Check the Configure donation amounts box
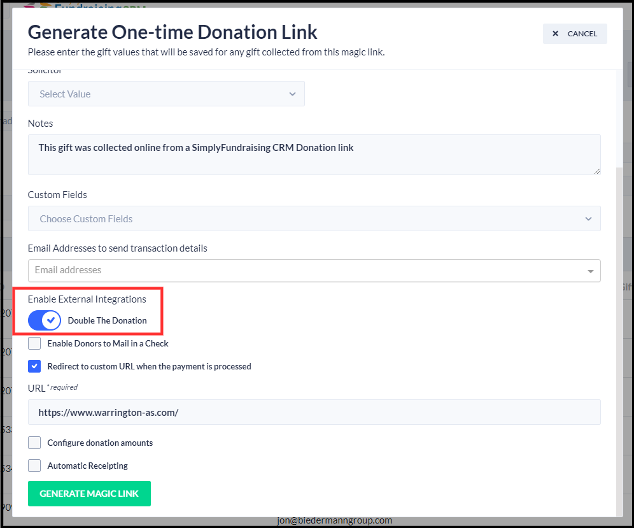Image resolution: width=634 pixels, height=528 pixels. pos(35,443)
